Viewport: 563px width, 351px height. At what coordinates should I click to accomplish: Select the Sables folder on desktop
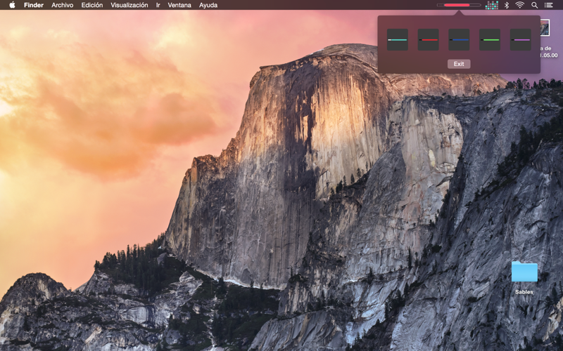(524, 277)
